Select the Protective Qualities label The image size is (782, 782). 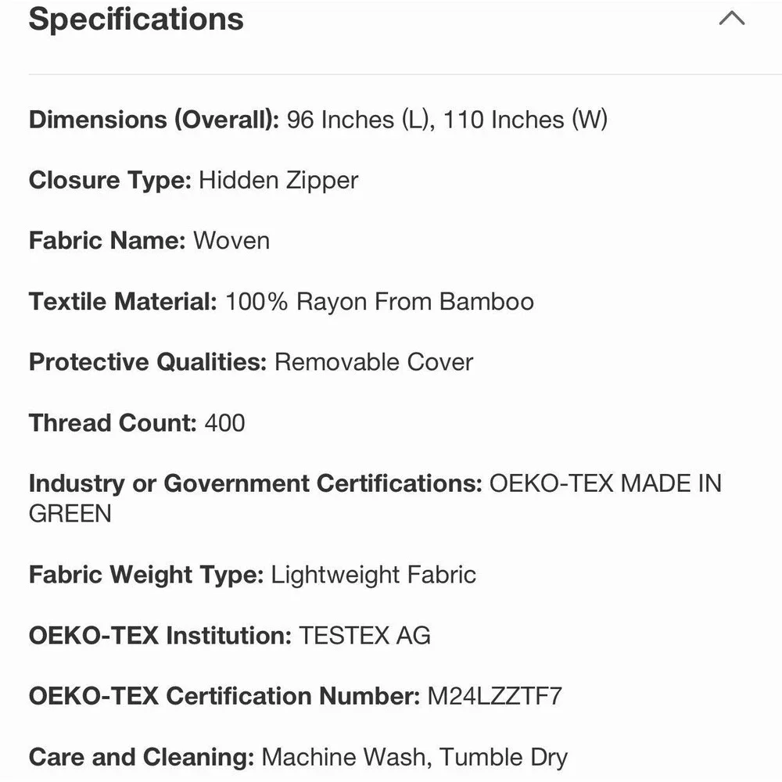(x=148, y=362)
